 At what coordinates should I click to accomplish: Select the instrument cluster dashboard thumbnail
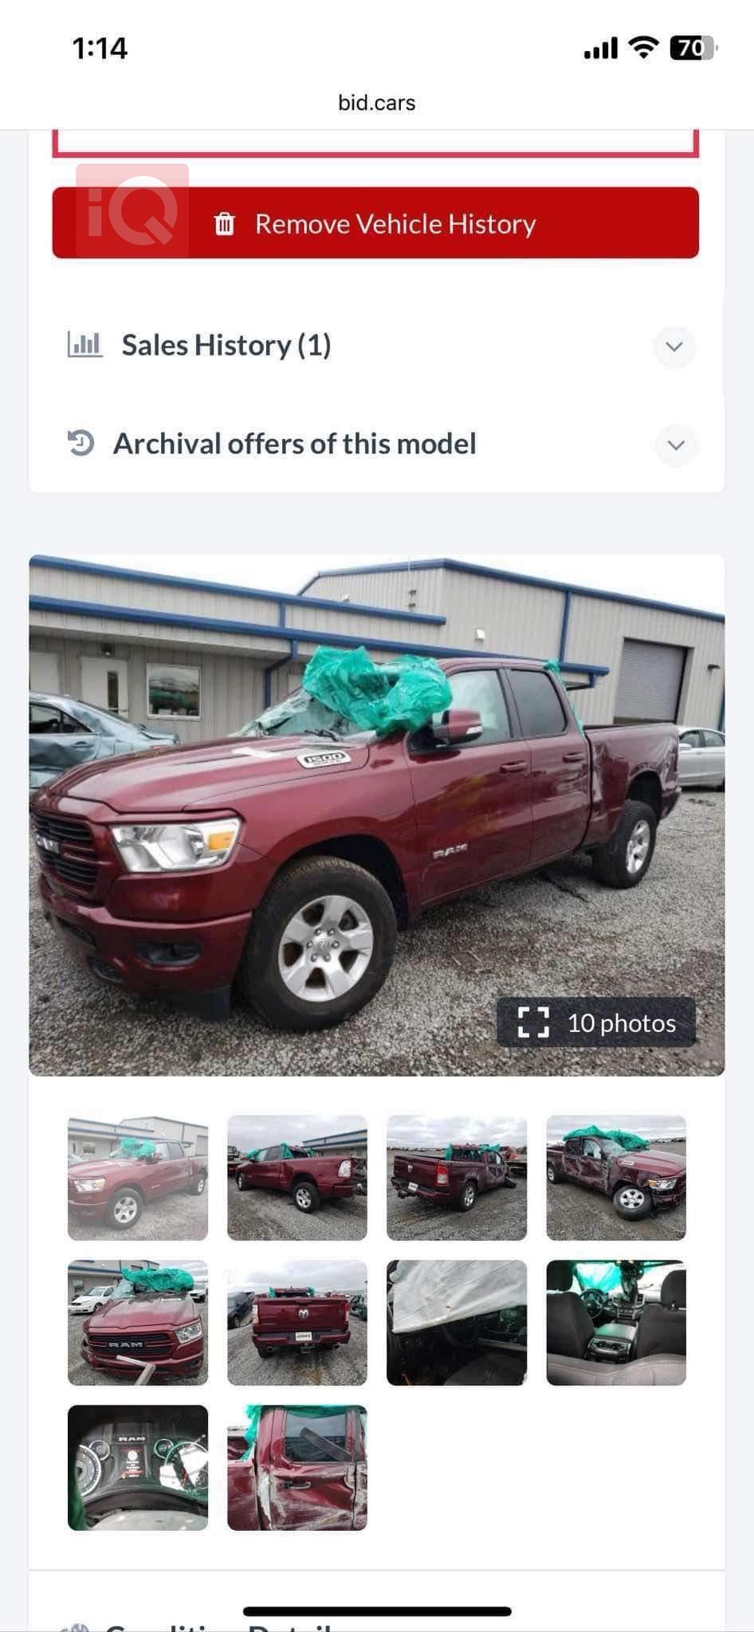[x=138, y=1467]
